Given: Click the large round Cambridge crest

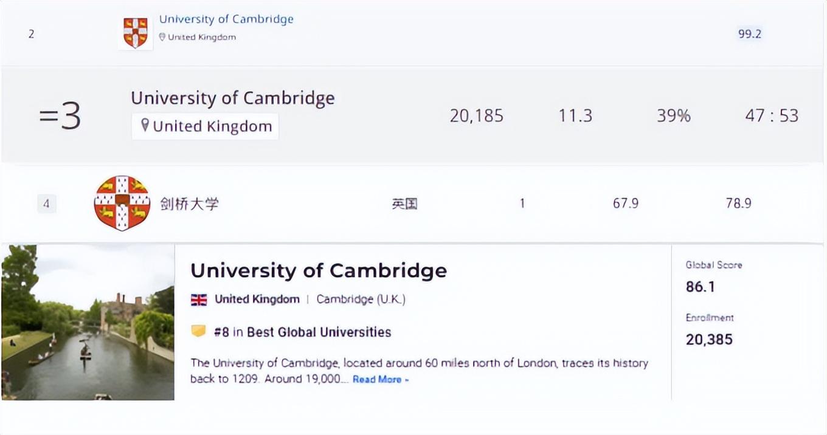Looking at the screenshot, I should pos(122,203).
